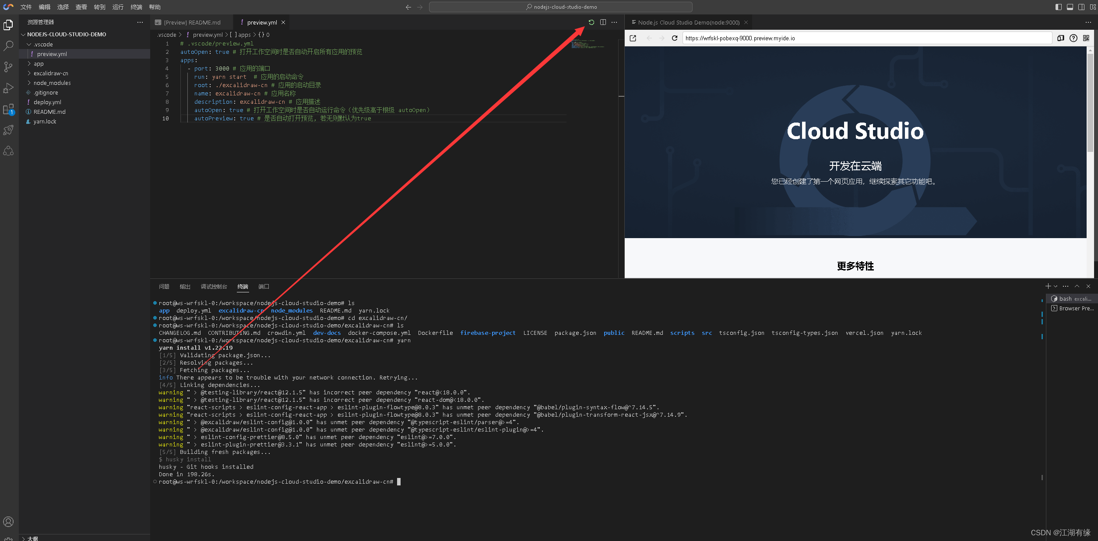Switch to the 端口 panel tab
This screenshot has height=541, width=1098.
click(264, 287)
